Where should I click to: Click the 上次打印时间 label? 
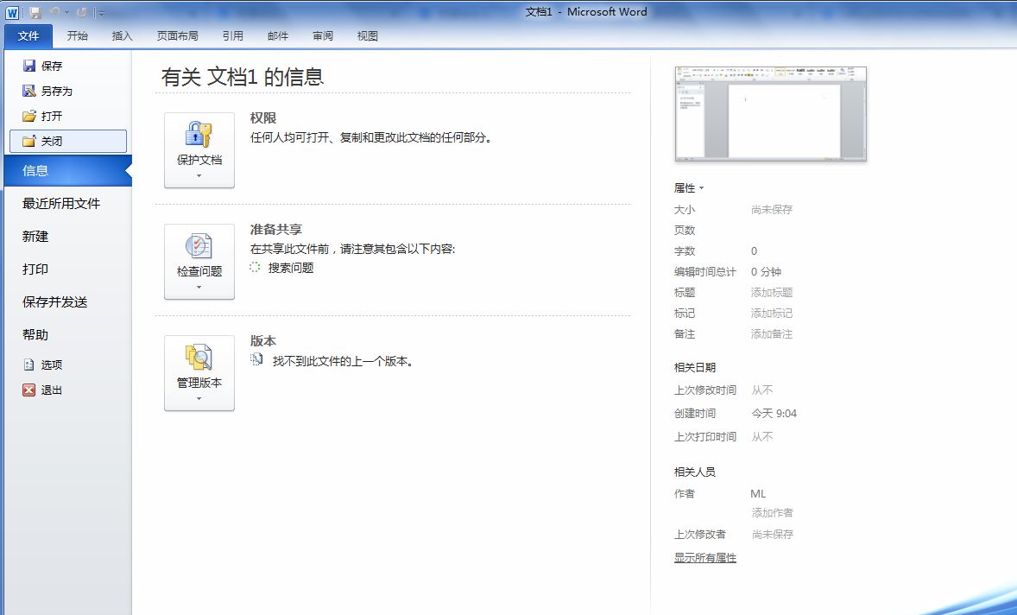click(x=705, y=436)
